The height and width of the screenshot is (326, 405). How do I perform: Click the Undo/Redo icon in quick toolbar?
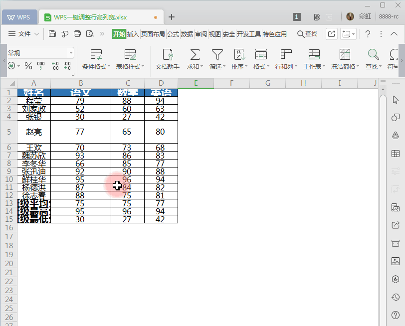tap(64, 34)
